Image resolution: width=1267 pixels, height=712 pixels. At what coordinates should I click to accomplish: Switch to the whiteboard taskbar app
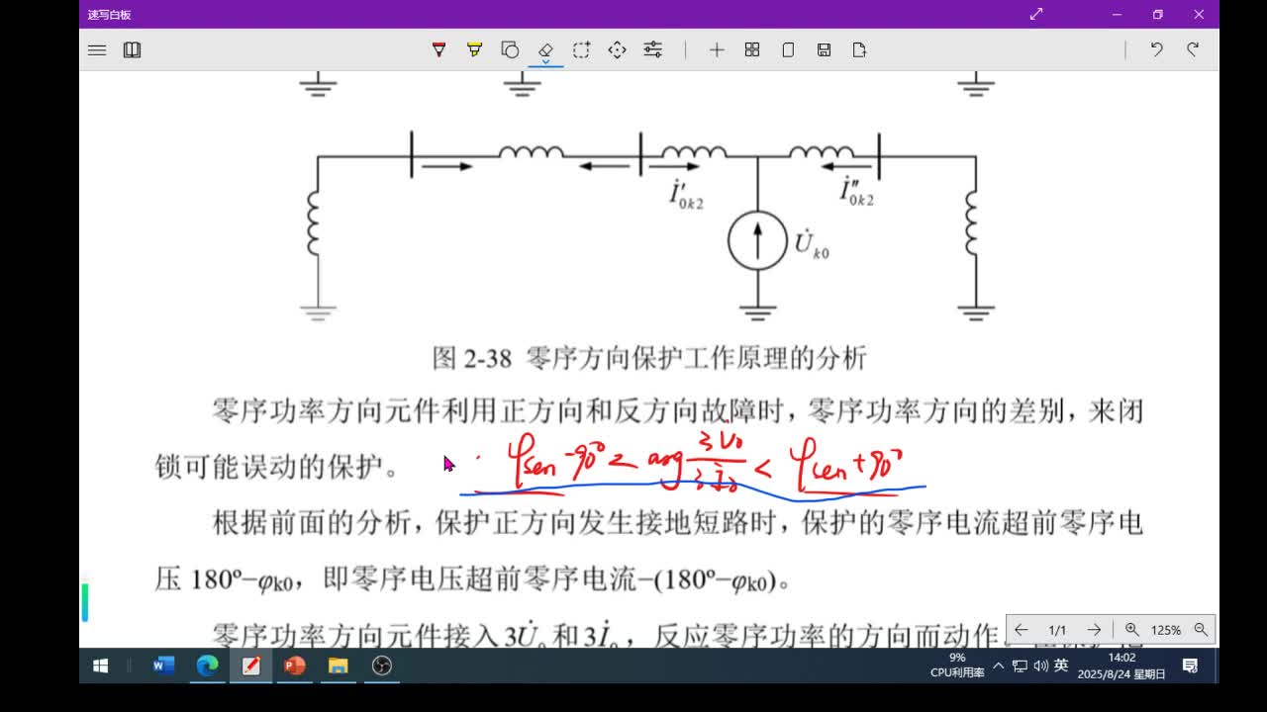point(250,666)
